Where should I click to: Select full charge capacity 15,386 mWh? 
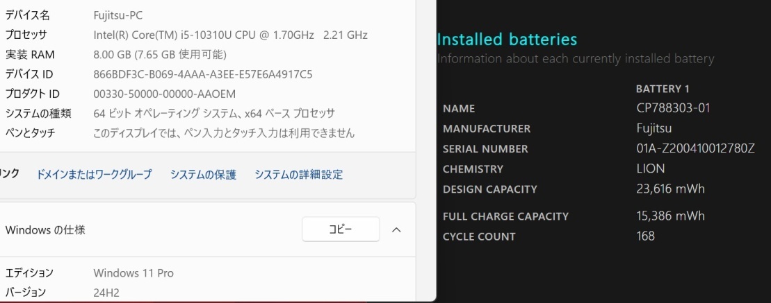(x=671, y=216)
